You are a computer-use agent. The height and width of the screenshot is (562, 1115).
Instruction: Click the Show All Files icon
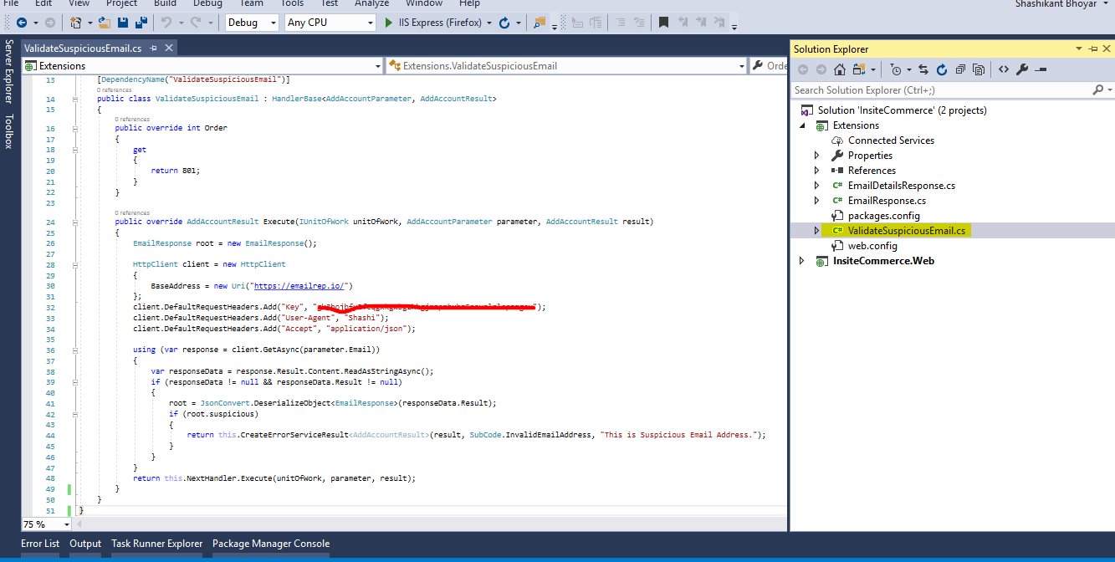tap(979, 69)
